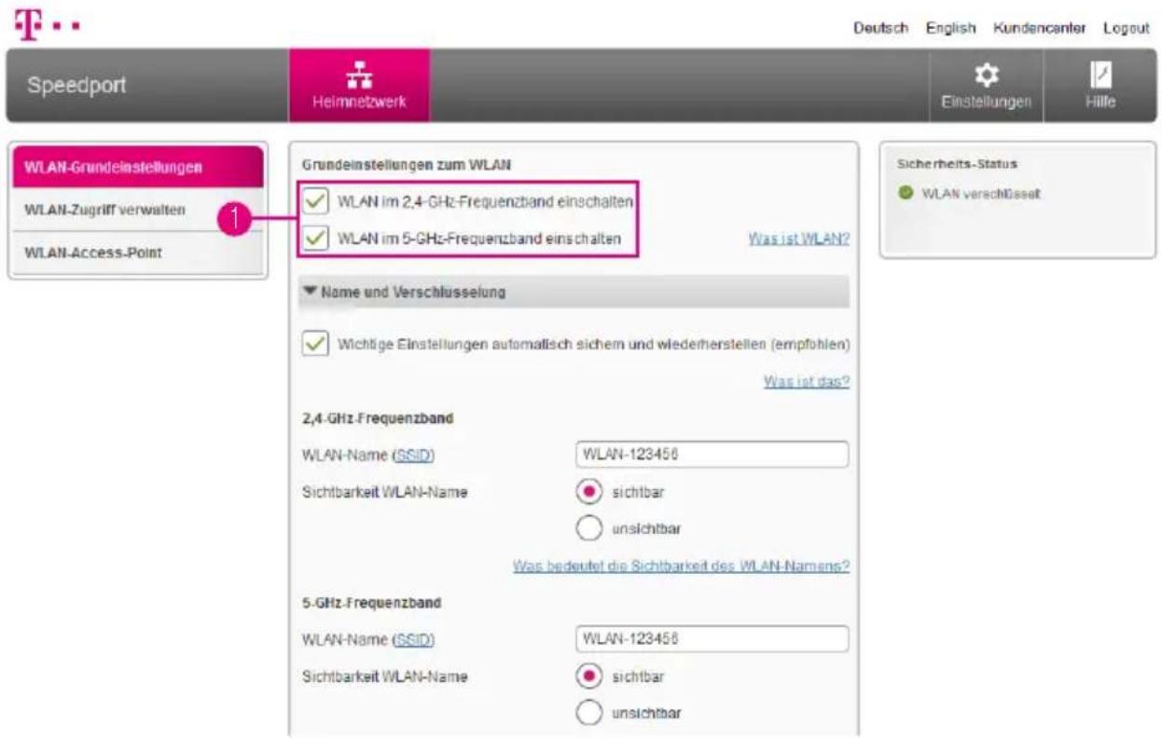
Task: Open WLAN-Zugriff verwalten
Action: click(138, 211)
